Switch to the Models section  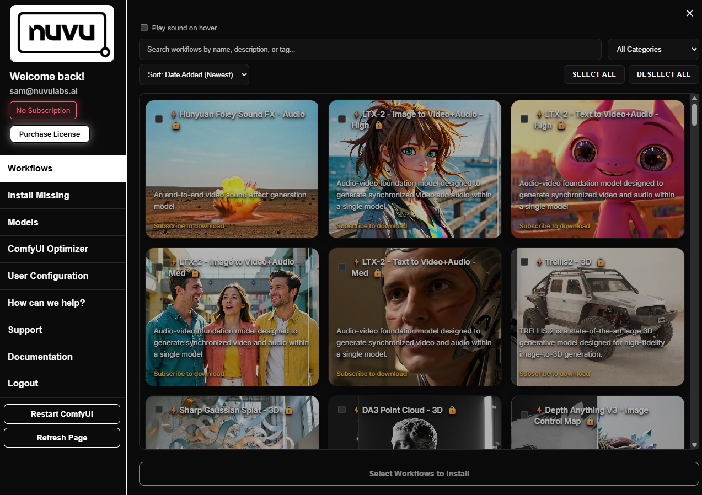point(23,222)
